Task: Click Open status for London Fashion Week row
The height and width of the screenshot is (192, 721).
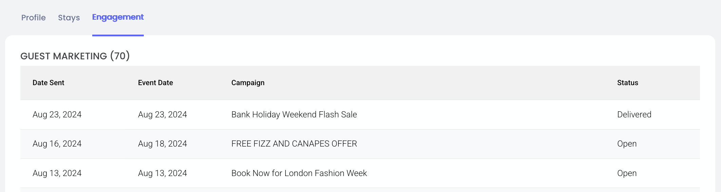Action: [626, 173]
